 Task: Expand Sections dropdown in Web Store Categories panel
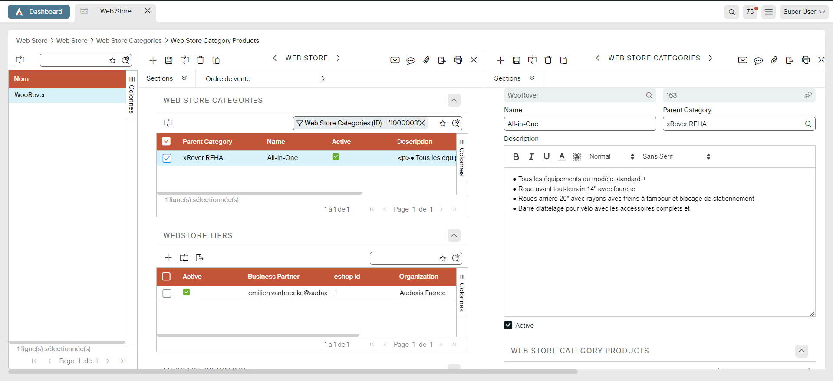[x=514, y=78]
